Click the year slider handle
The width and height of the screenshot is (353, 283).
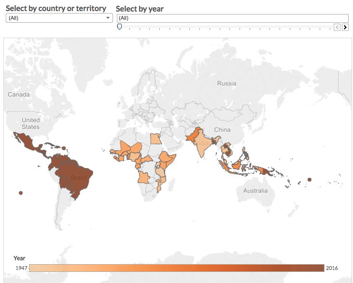[120, 27]
